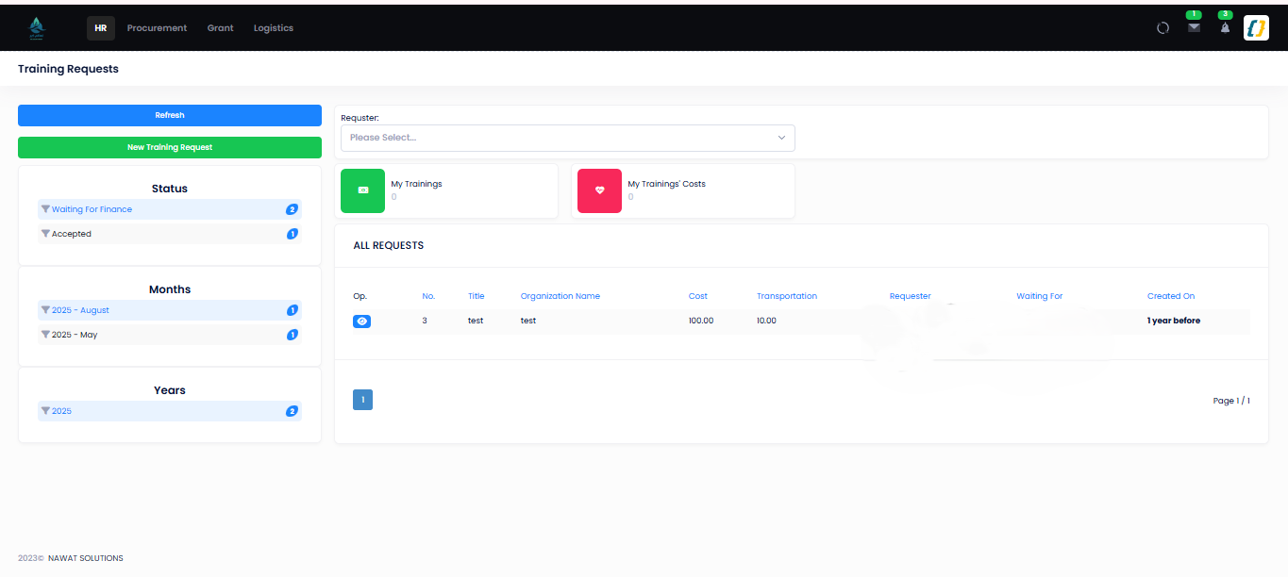This screenshot has width=1288, height=577.
Task: Click the '1 year before' cell
Action: point(1174,321)
